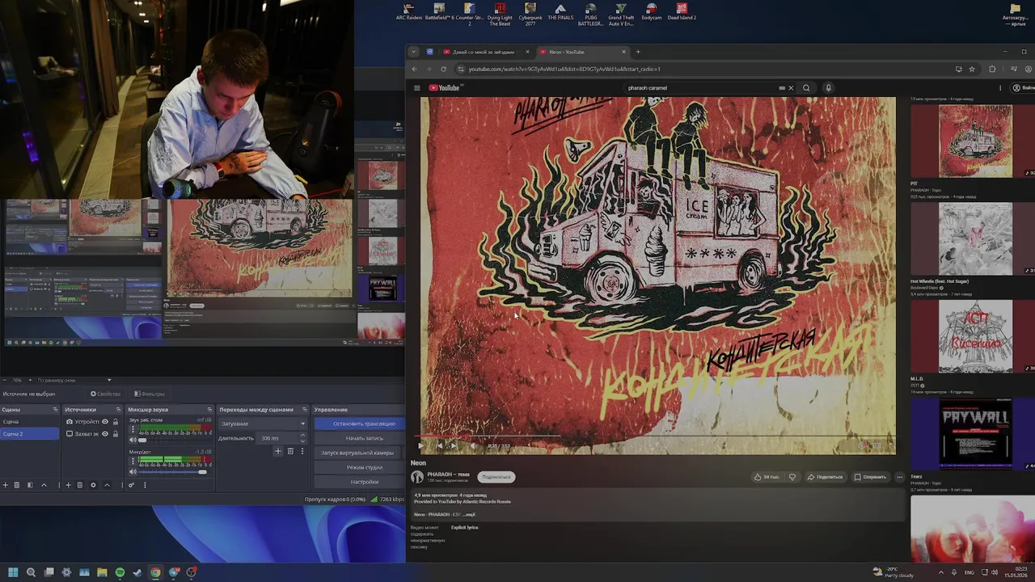Zoom out OBS preview with minus button
Image resolution: width=1035 pixels, height=582 pixels.
(x=5, y=380)
